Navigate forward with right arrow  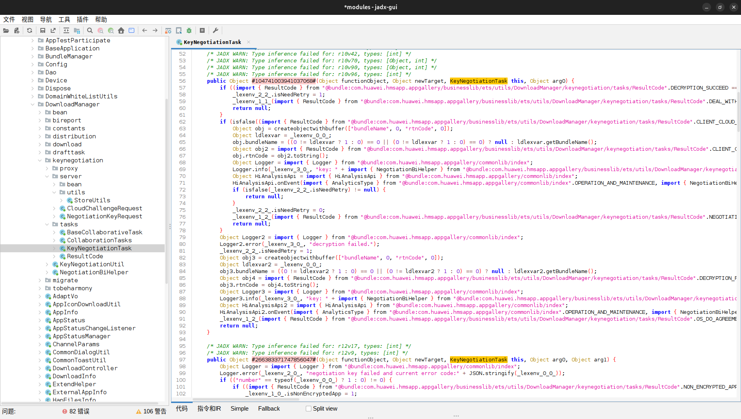155,30
